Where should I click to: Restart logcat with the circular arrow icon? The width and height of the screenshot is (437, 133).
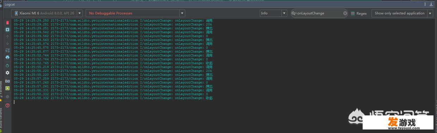tap(7, 66)
